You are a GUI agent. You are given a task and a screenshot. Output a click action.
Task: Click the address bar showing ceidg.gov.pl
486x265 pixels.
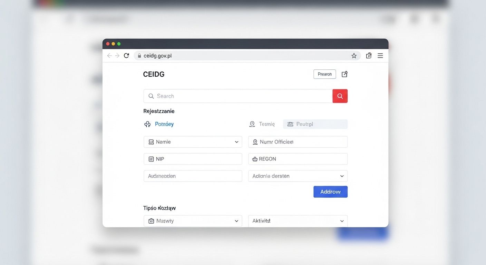247,56
